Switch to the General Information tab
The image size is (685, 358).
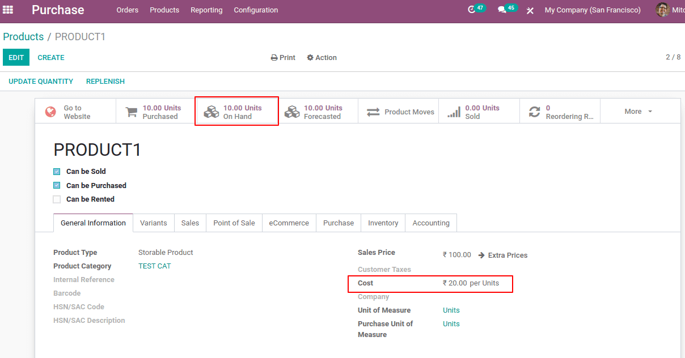pyautogui.click(x=93, y=223)
